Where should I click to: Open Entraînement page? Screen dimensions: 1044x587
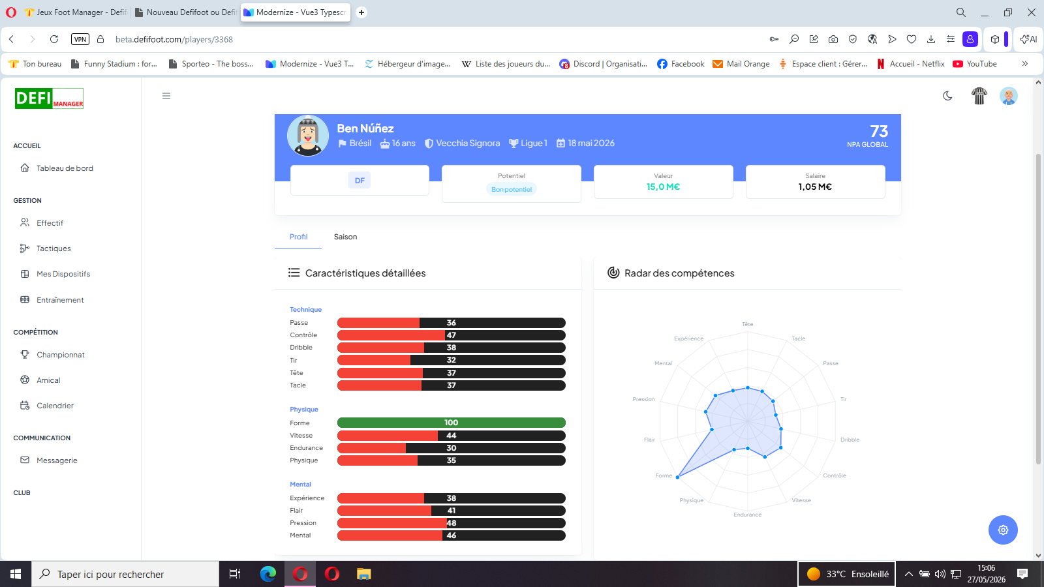[60, 300]
